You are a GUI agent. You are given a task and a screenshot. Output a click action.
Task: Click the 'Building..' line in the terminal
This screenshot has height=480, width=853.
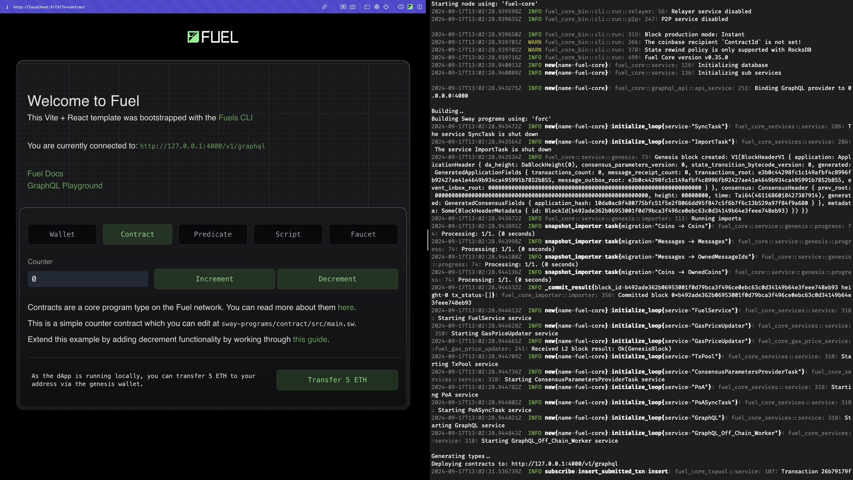tap(447, 111)
